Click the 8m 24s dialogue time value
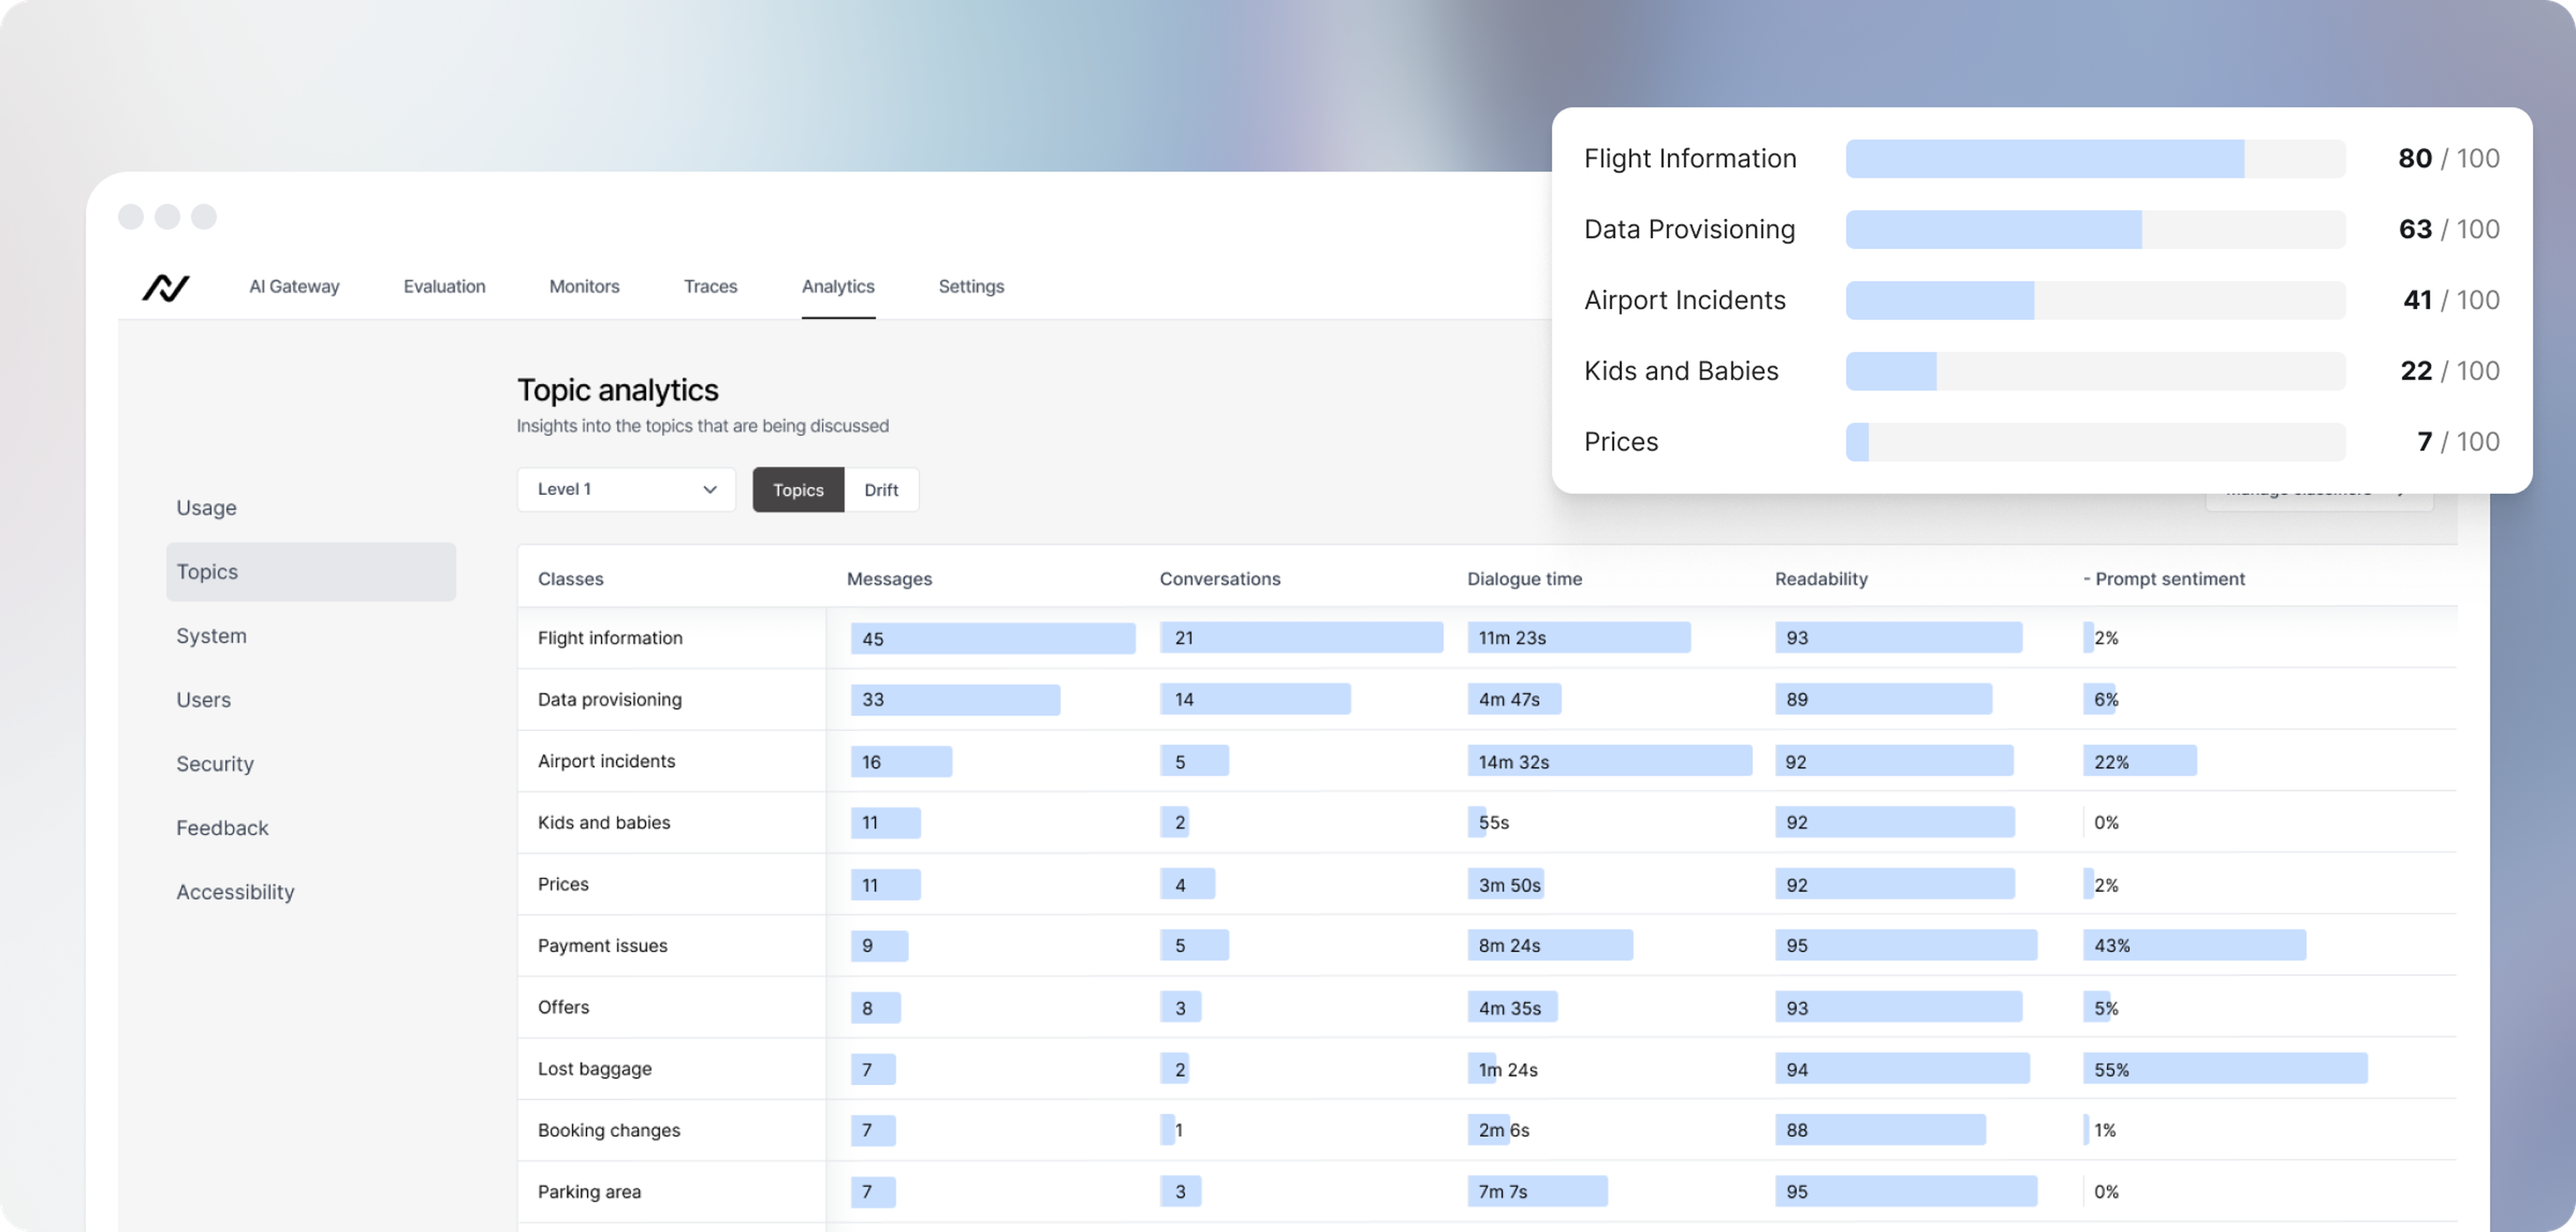The image size is (2576, 1232). [x=1509, y=945]
